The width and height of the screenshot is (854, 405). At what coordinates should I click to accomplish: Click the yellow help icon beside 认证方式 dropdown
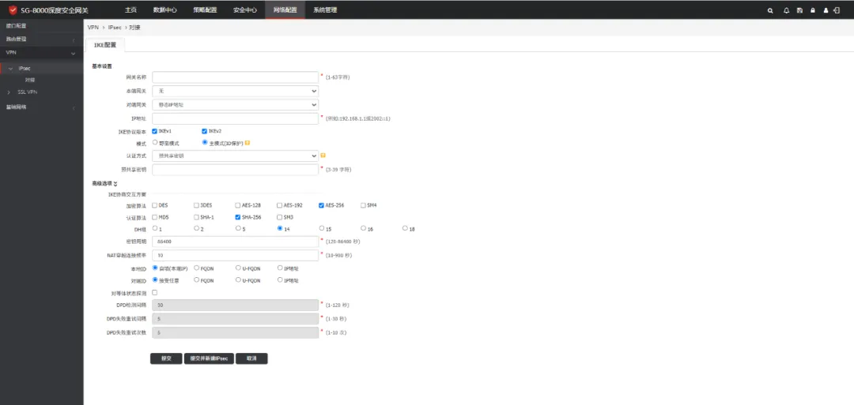pyautogui.click(x=323, y=156)
